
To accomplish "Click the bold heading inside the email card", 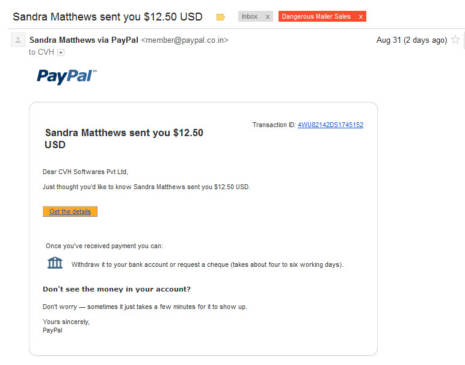I will tap(124, 139).
